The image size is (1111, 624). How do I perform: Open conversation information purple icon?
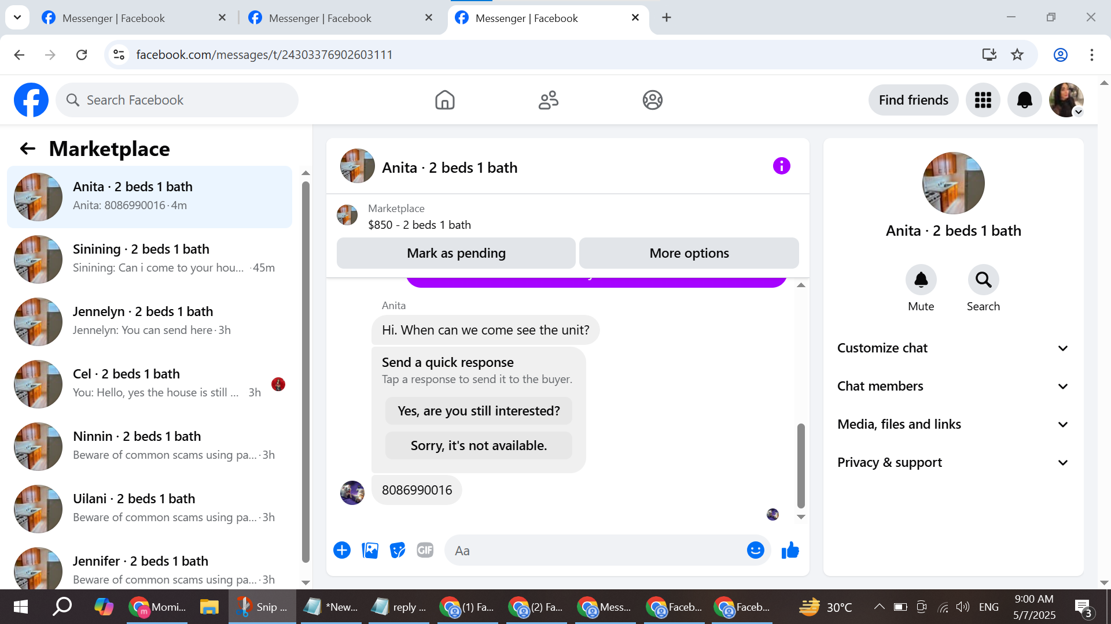click(x=781, y=166)
